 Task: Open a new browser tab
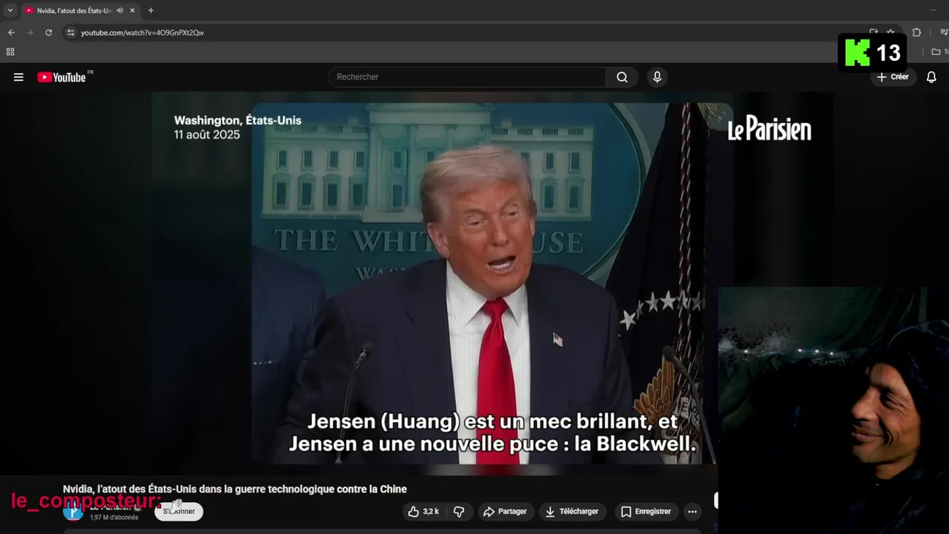[x=151, y=10]
